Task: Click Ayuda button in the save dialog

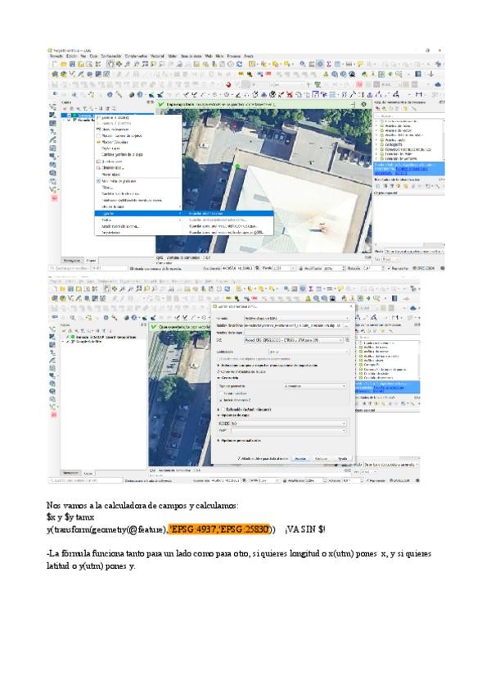Action: (342, 459)
